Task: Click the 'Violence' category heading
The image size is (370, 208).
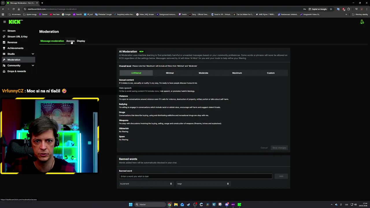Action: pos(123,96)
